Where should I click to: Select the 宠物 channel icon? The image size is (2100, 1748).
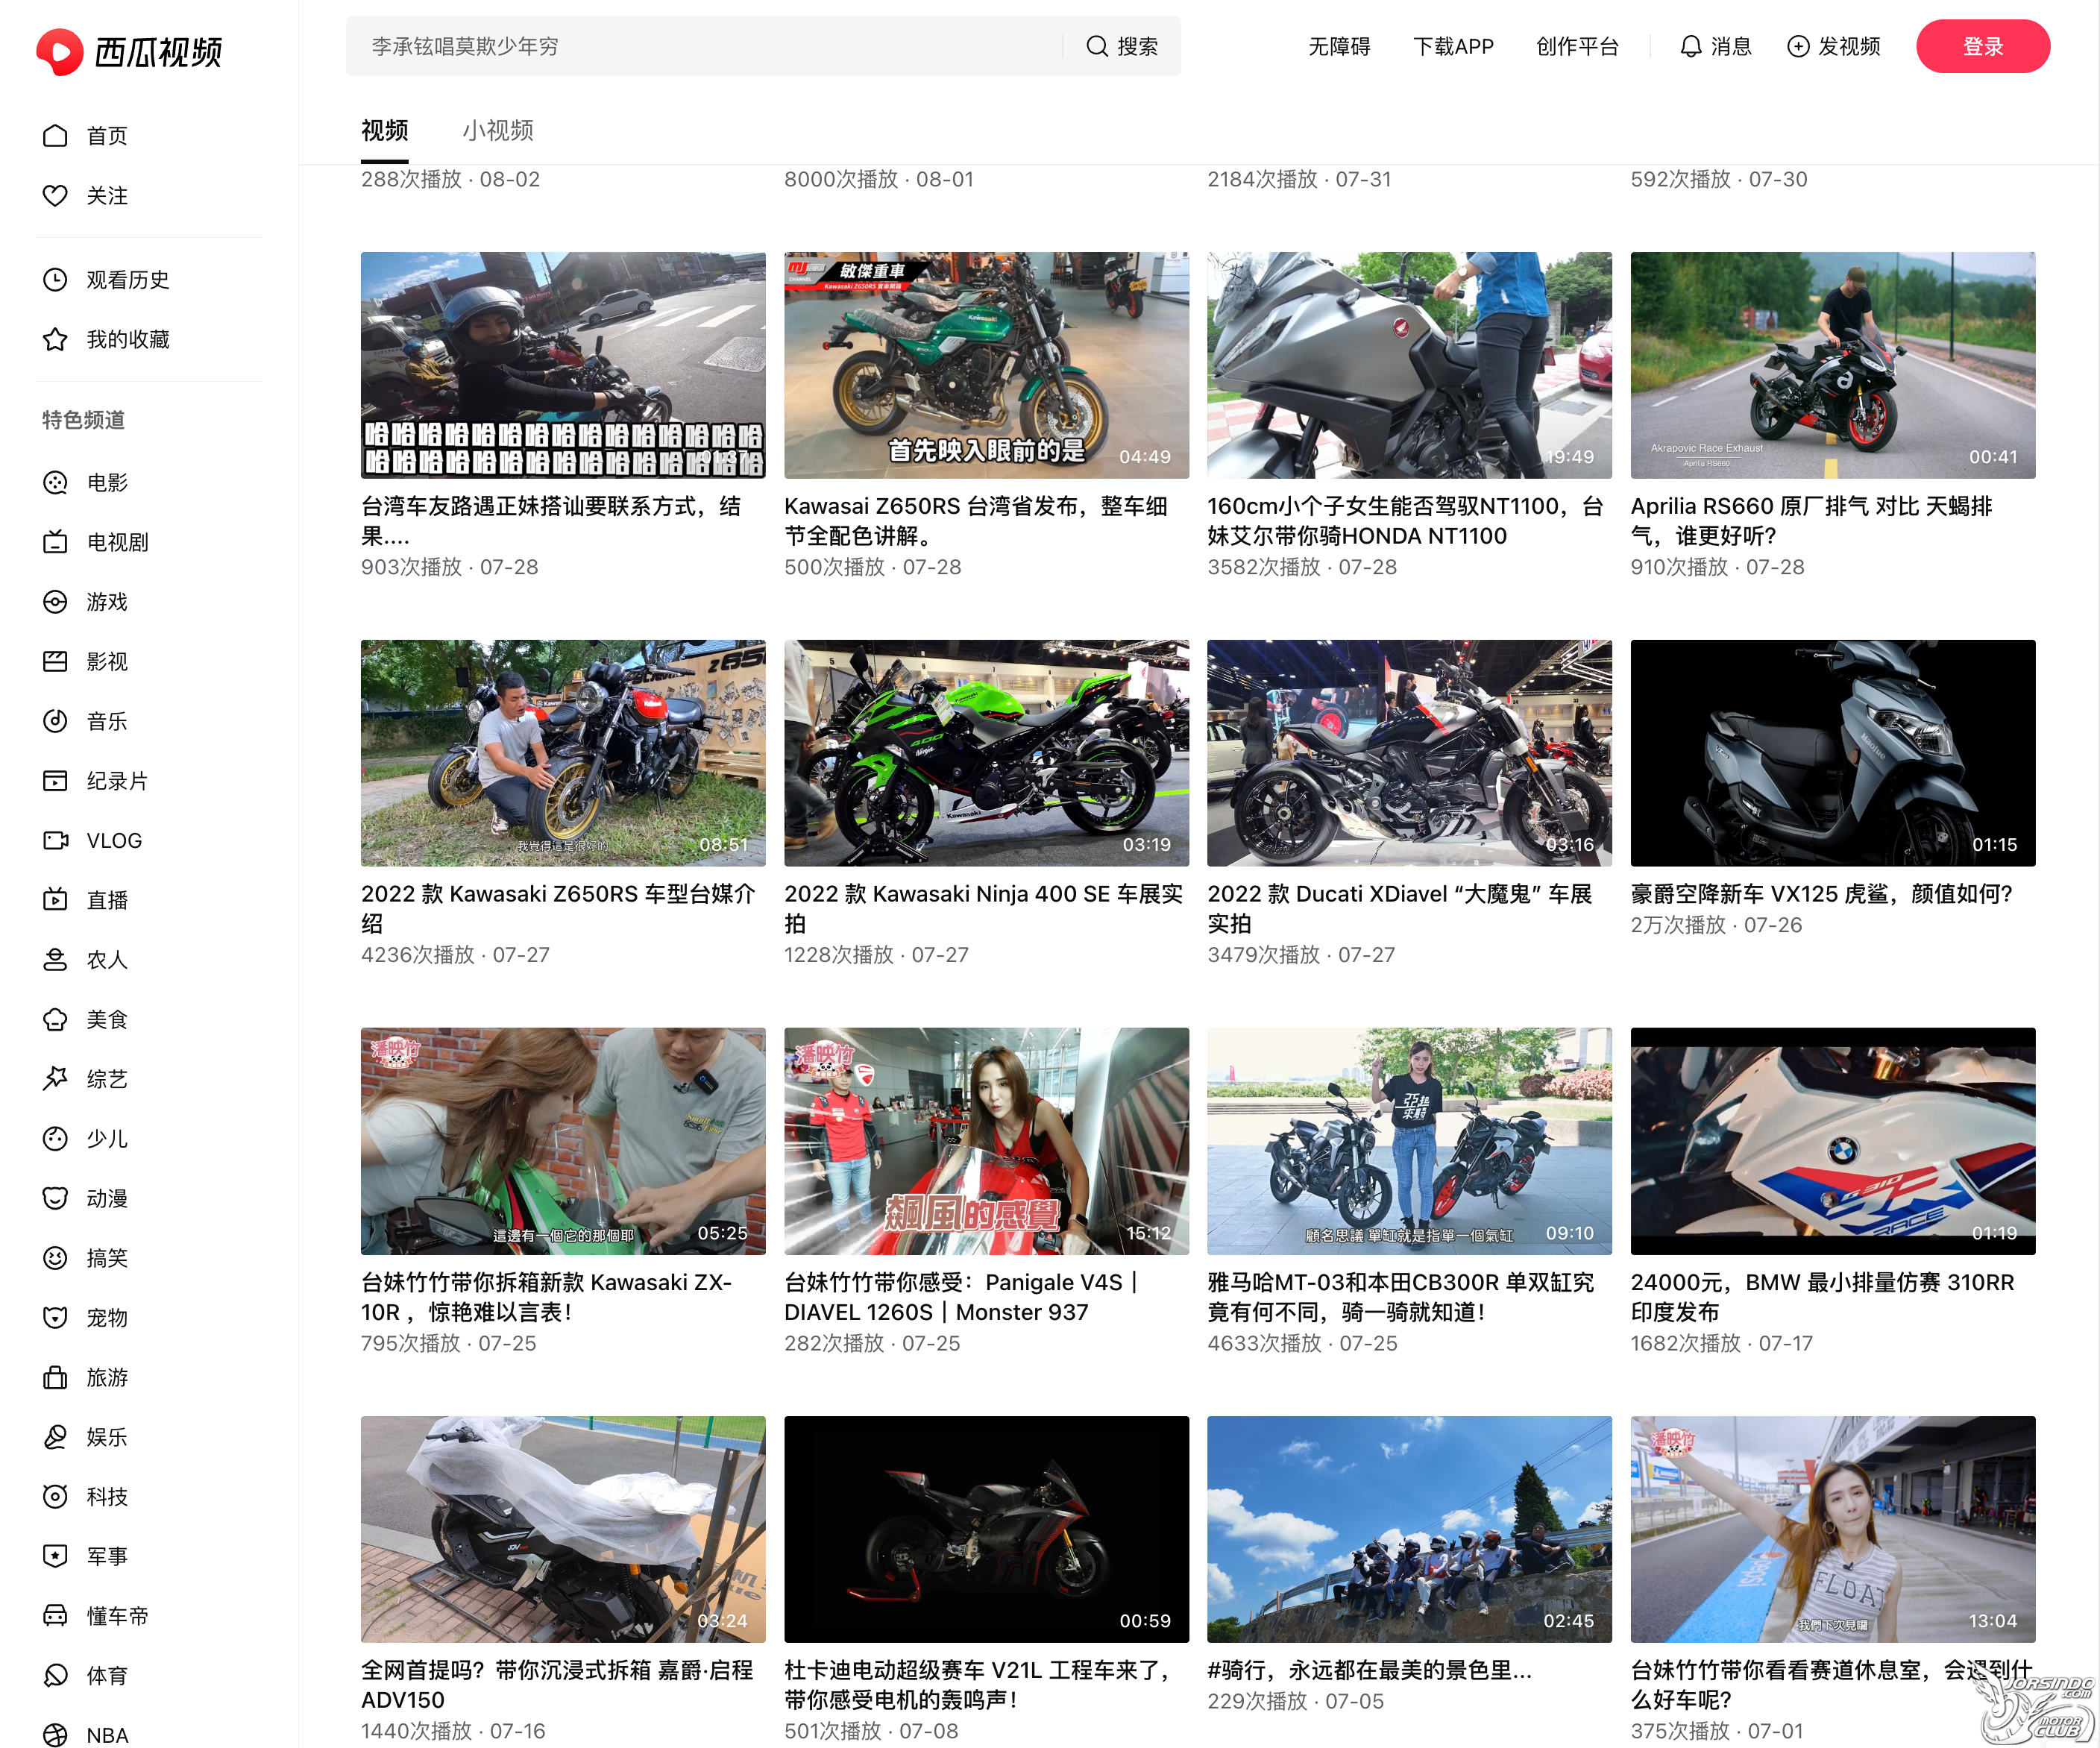[x=55, y=1318]
